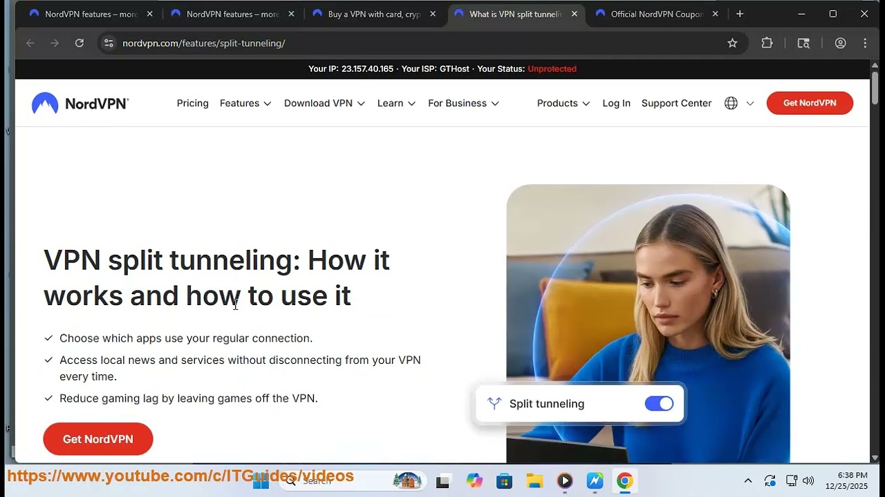Viewport: 885px width, 497px height.
Task: Click the volume speaker tray icon
Action: pyautogui.click(x=808, y=481)
